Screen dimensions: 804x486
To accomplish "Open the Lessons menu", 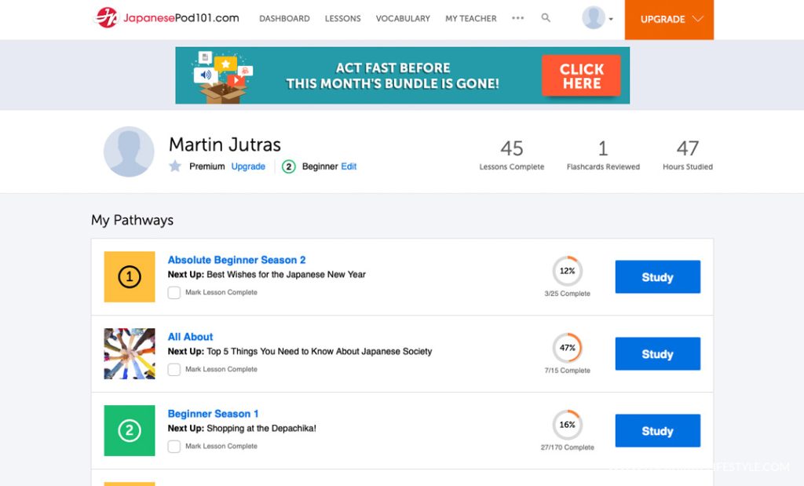I will pyautogui.click(x=342, y=19).
